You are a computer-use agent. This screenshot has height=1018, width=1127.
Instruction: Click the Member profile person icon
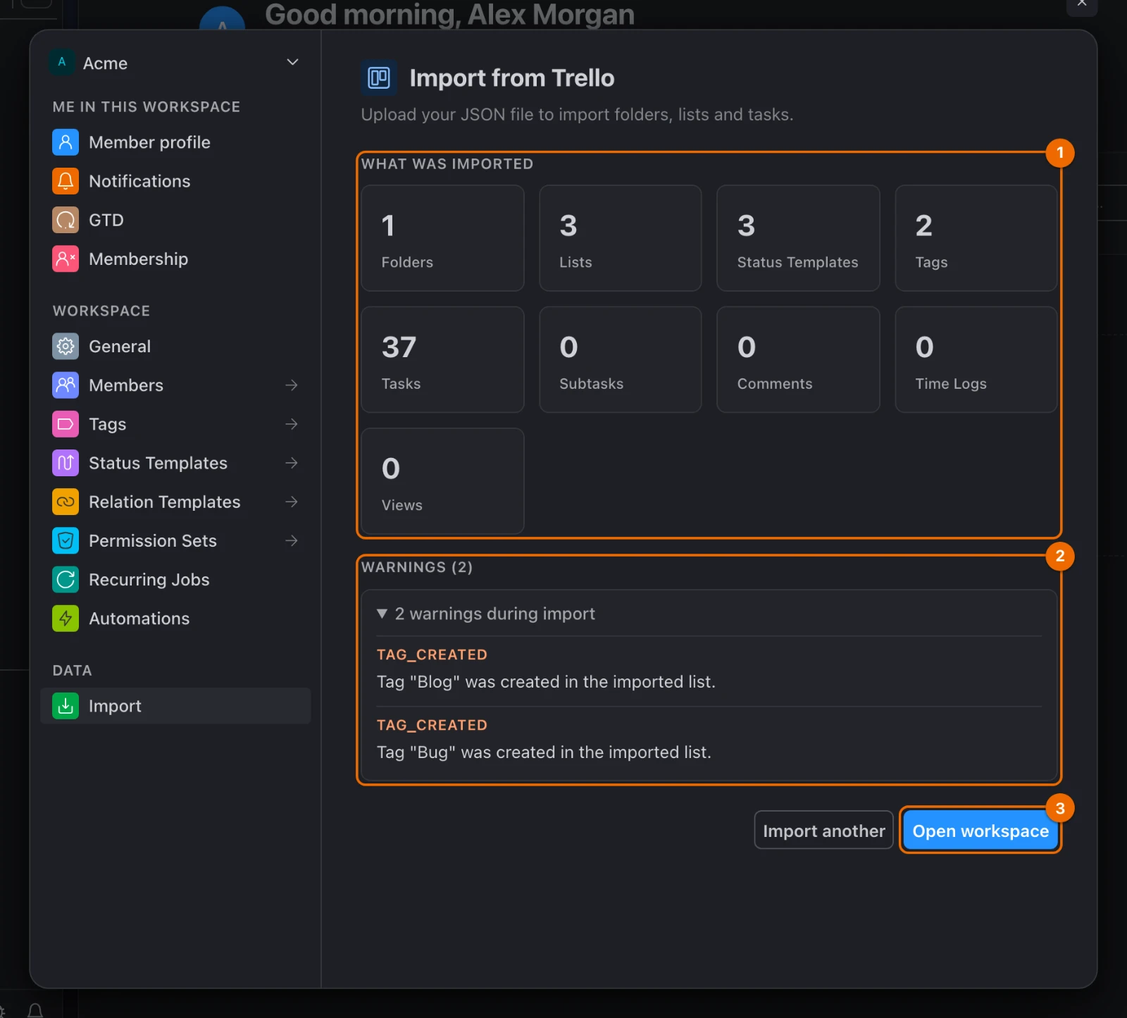coord(66,142)
